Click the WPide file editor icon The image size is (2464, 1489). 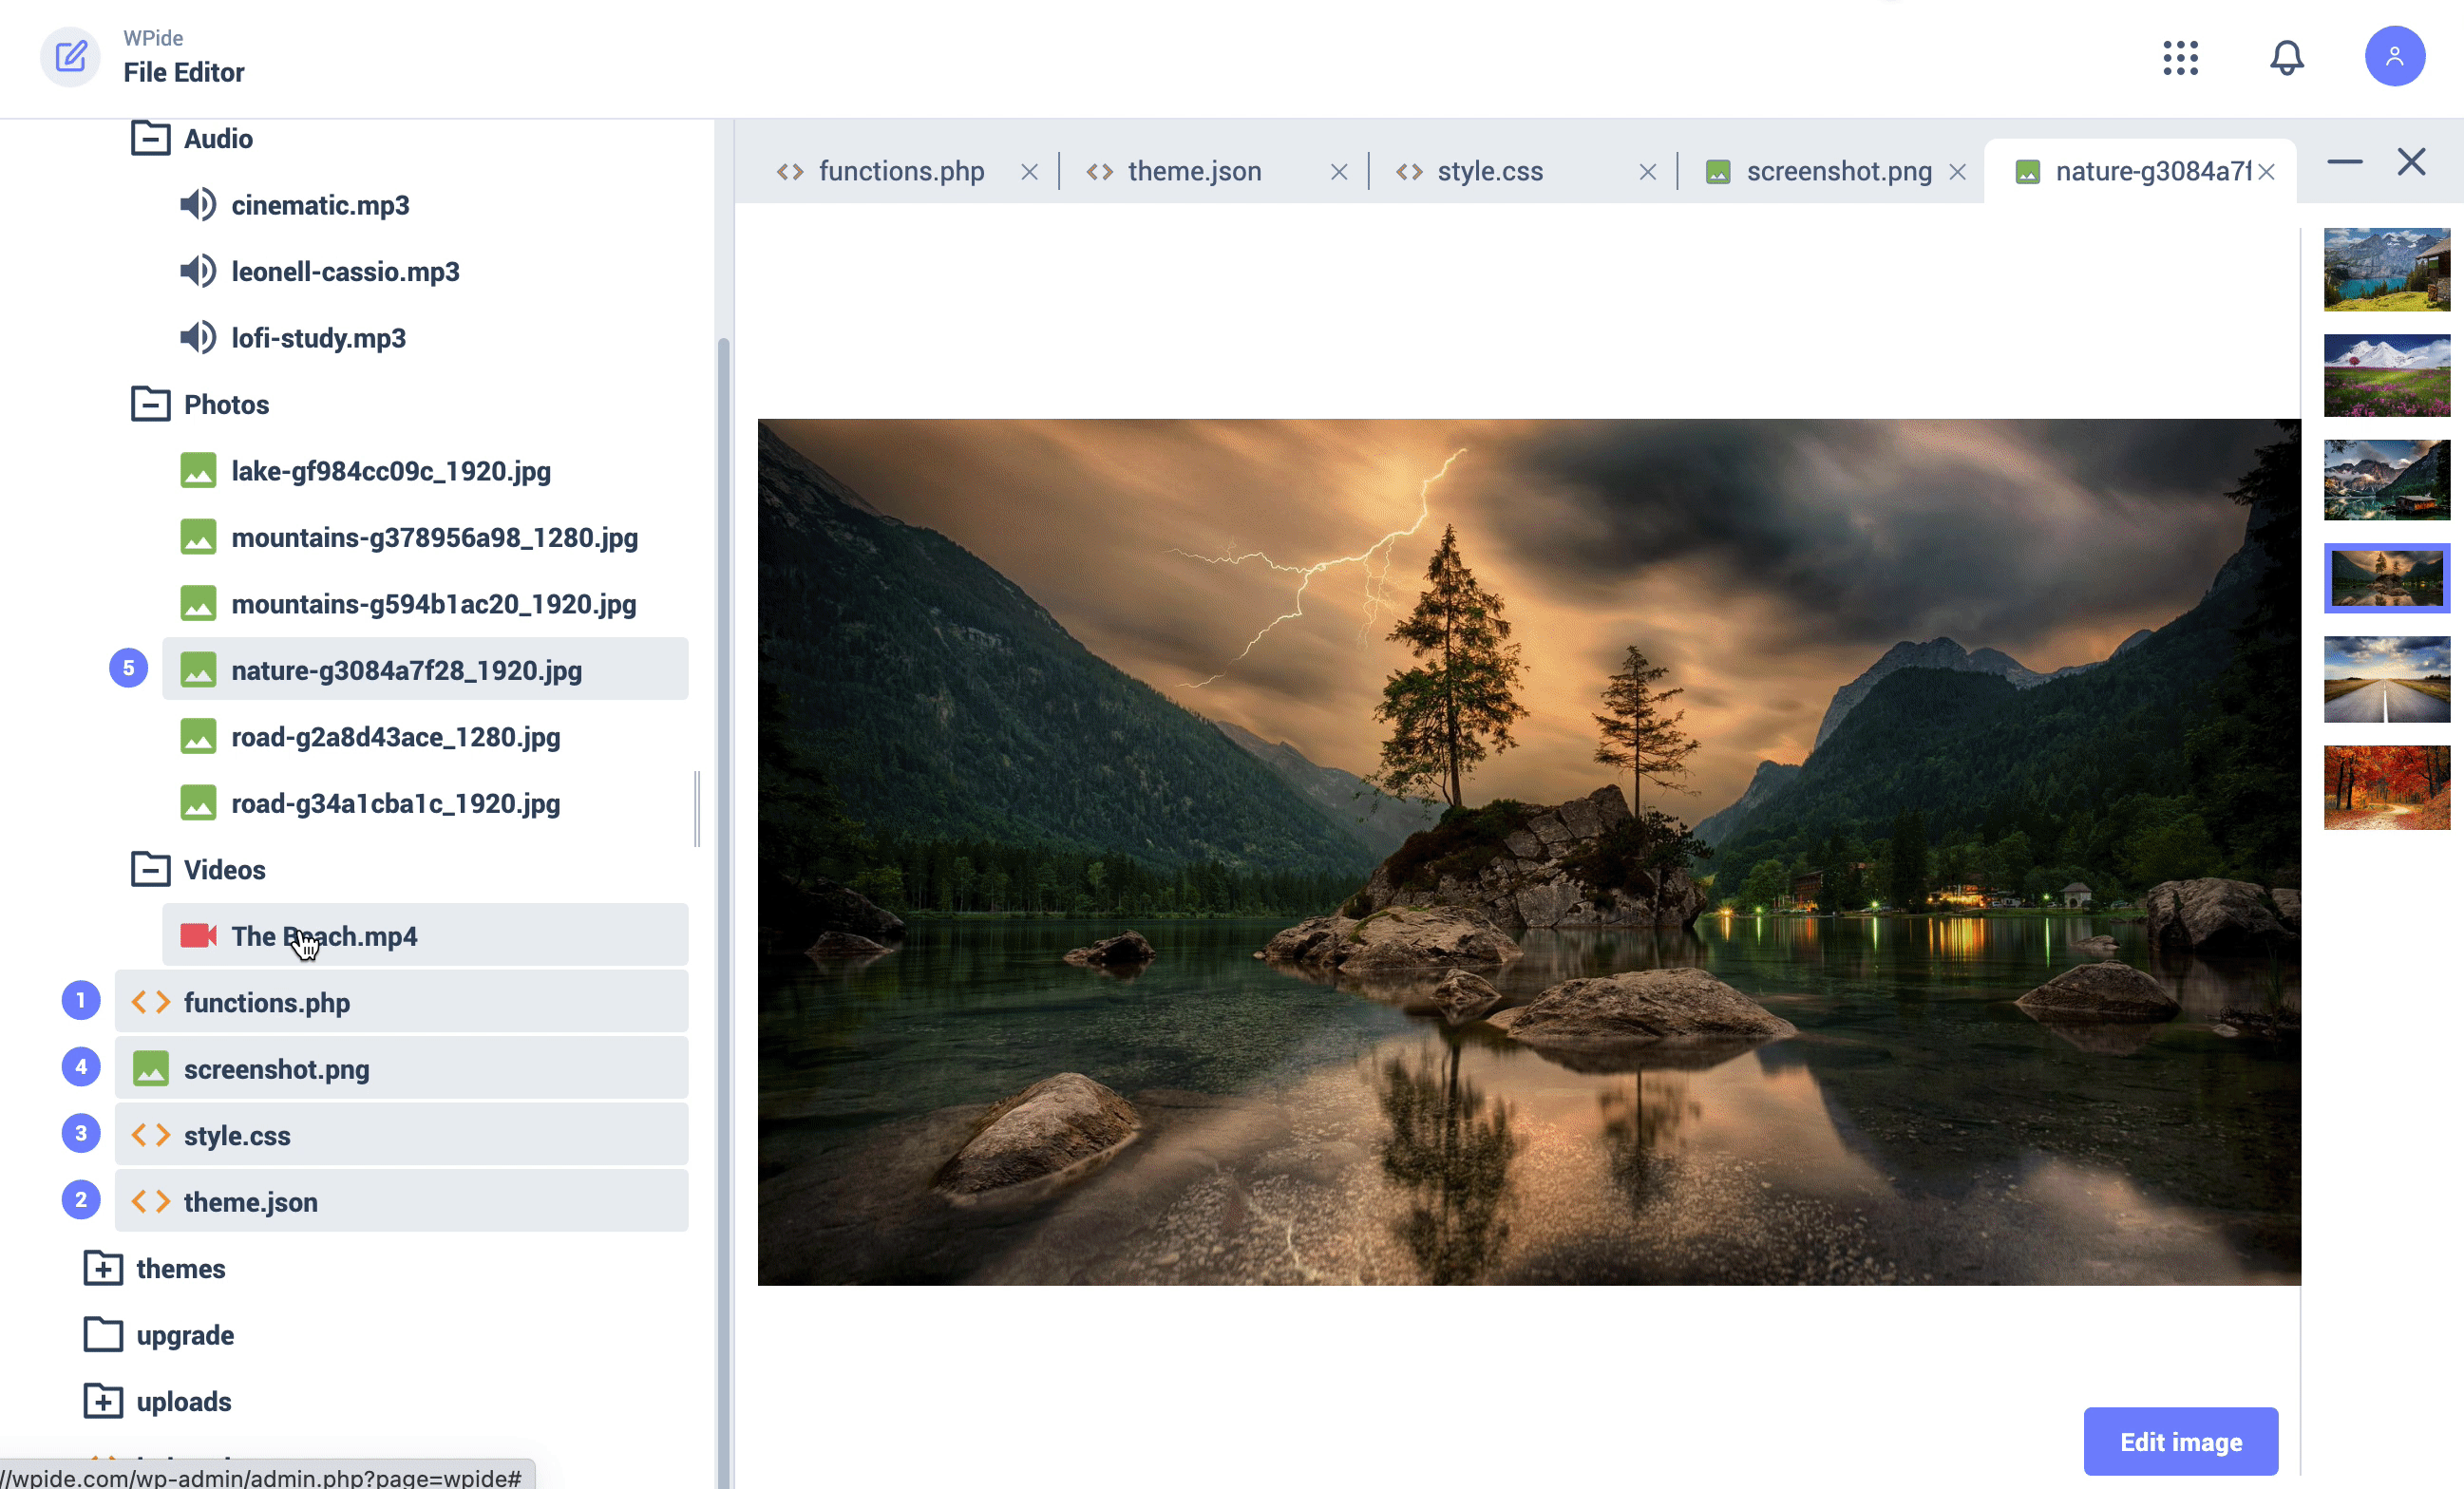coord(72,56)
